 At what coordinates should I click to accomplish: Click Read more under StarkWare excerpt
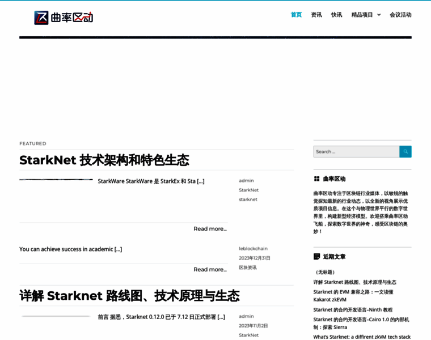coord(210,229)
